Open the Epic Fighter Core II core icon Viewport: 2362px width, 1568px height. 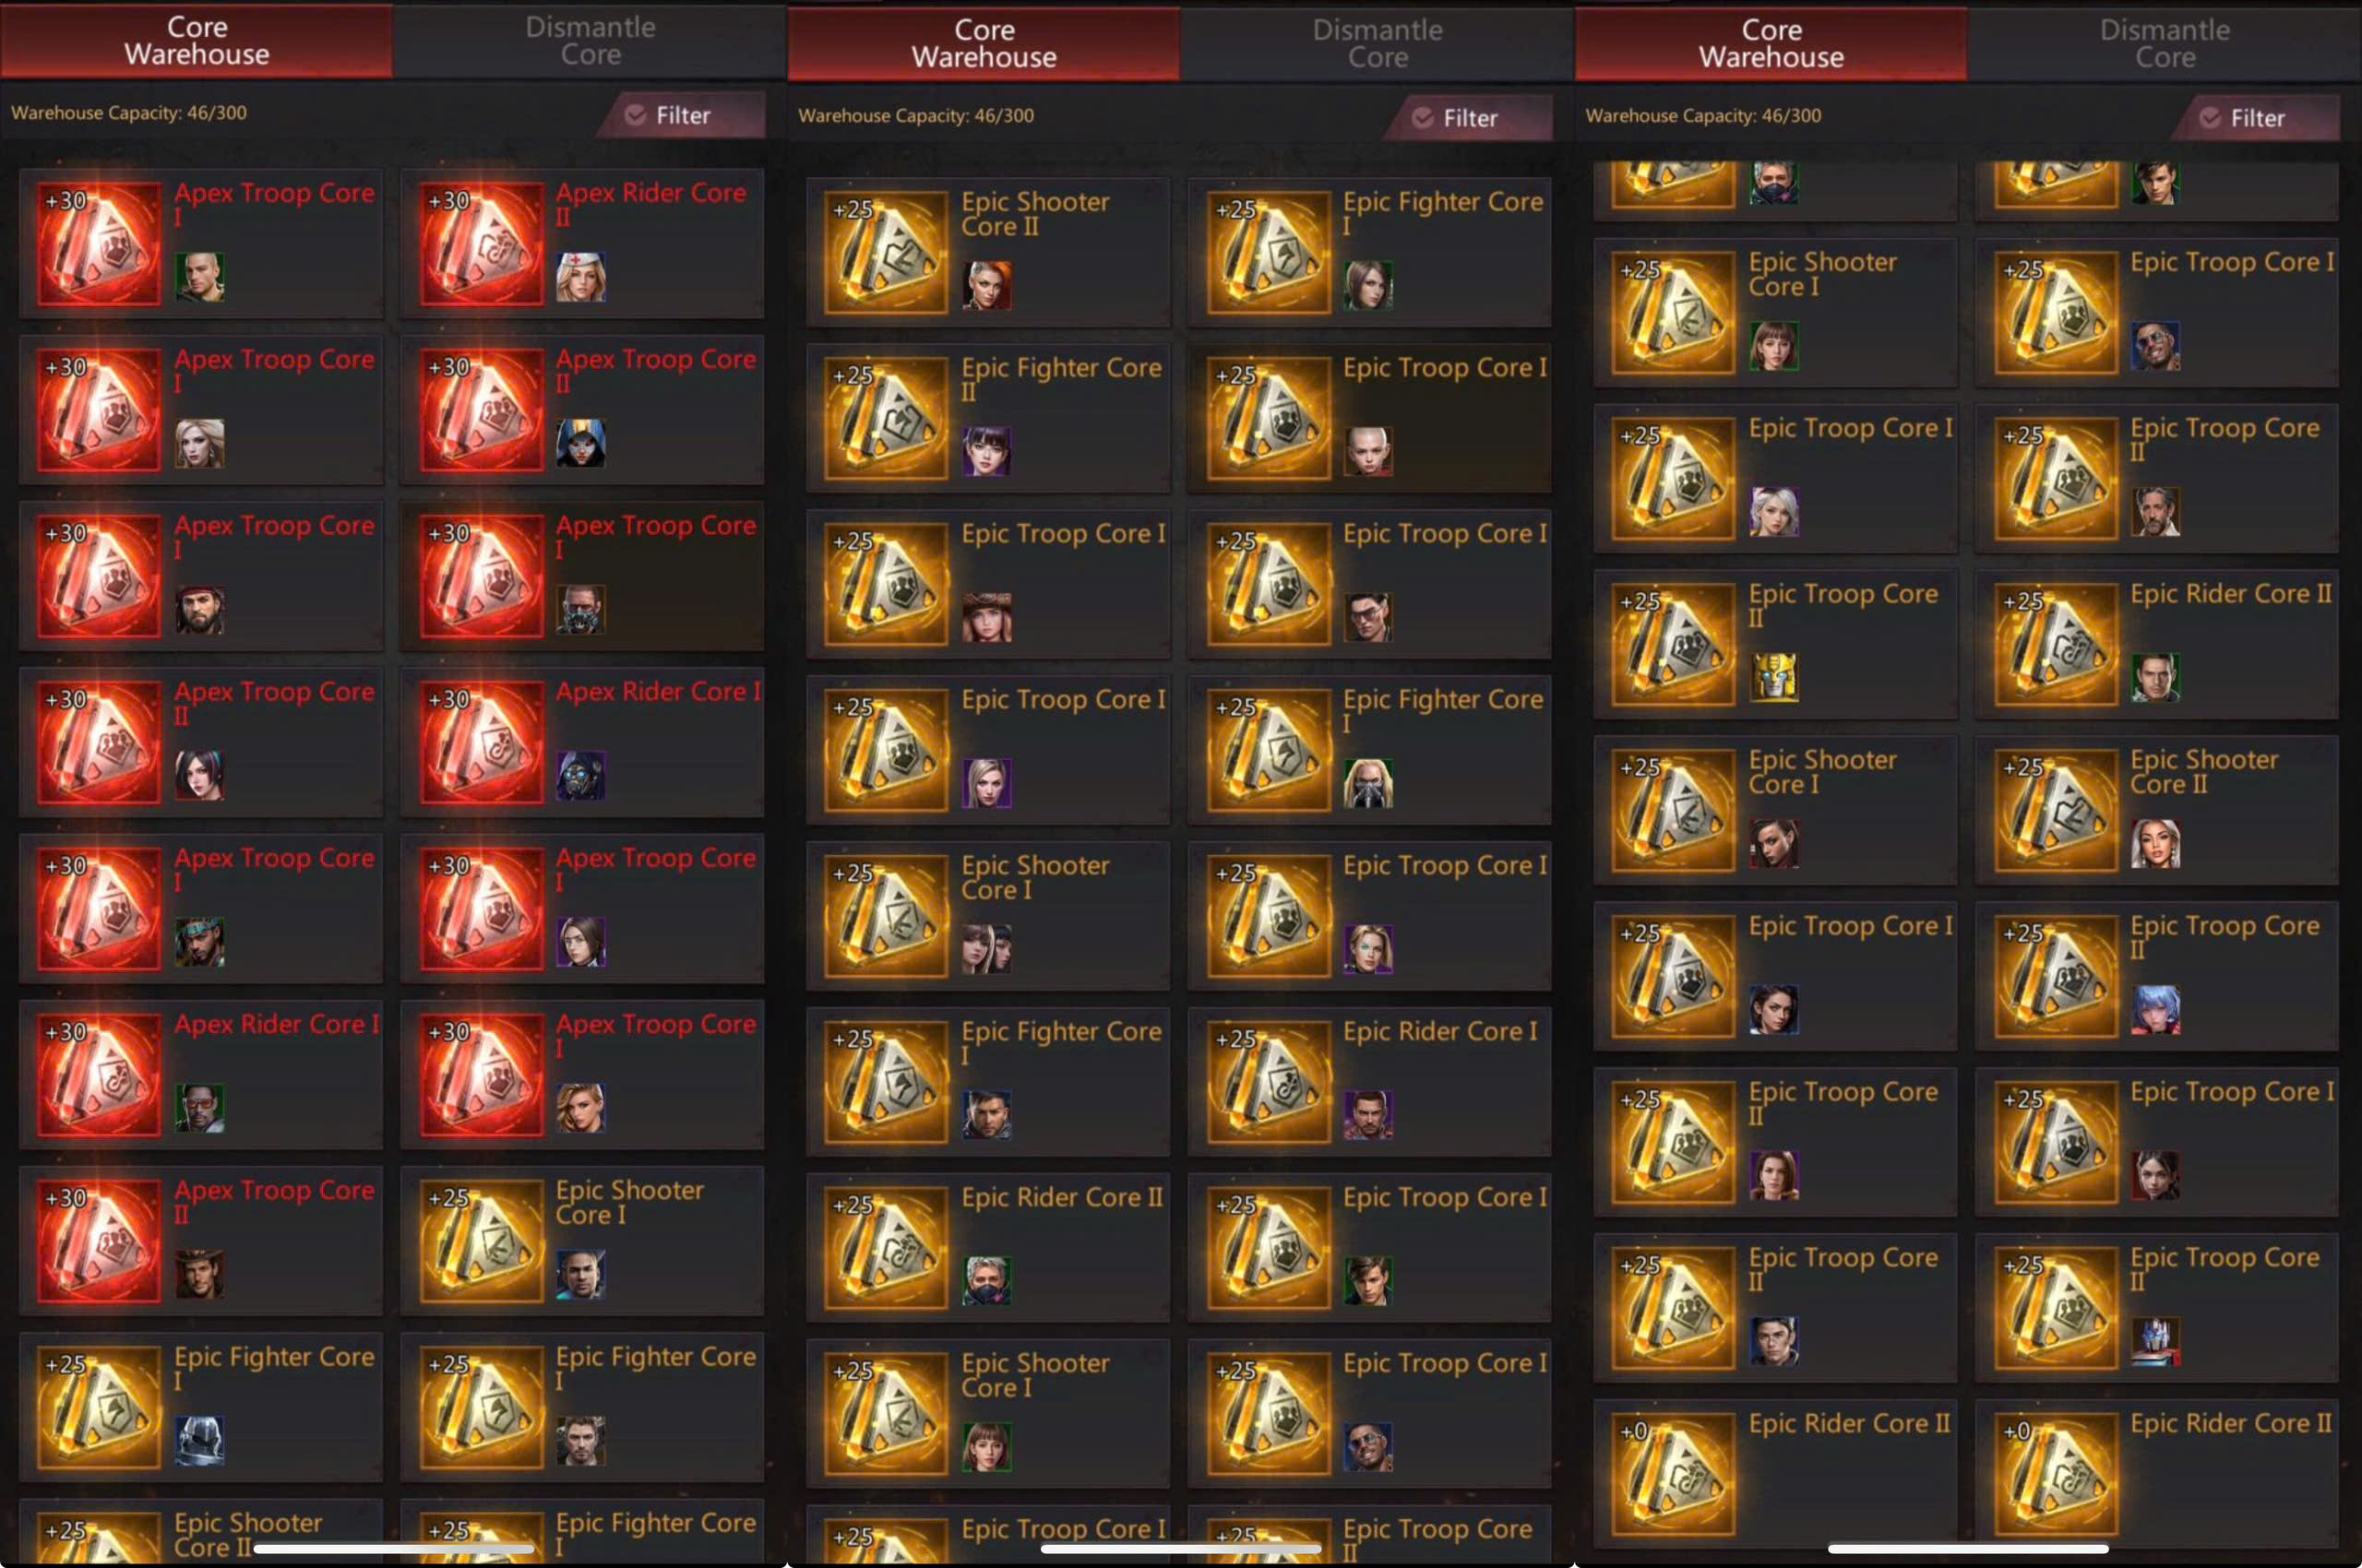(x=887, y=418)
